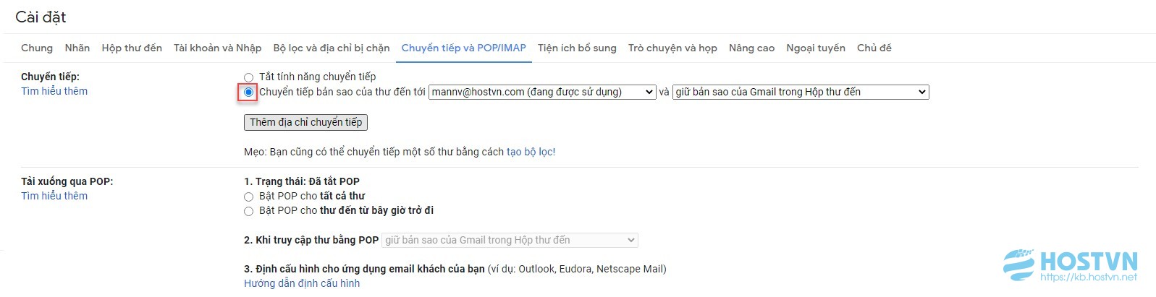Follow the 'tạo bộ lọc!' link
1156x297 pixels.
pyautogui.click(x=531, y=152)
